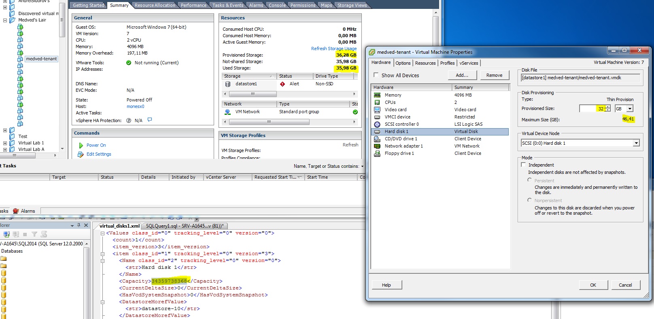Image resolution: width=654 pixels, height=319 pixels.
Task: Click the VM Network icon
Action: (x=228, y=112)
